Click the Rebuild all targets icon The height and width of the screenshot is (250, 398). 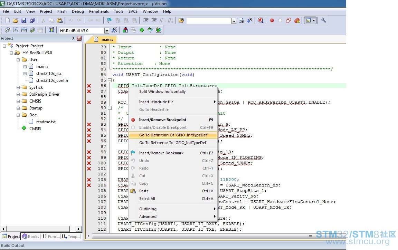coord(24,30)
